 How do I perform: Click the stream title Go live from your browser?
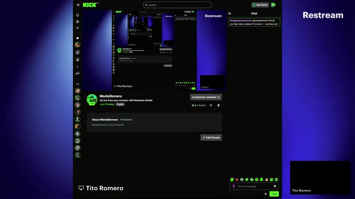(126, 100)
